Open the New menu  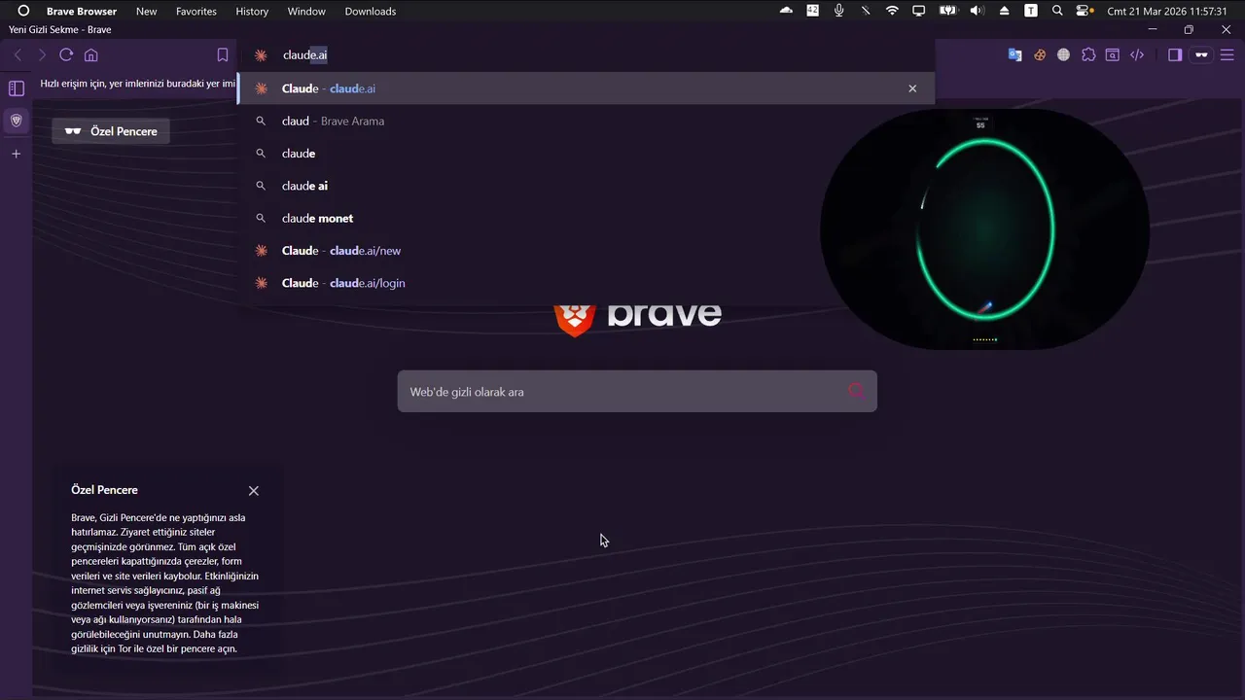[x=146, y=12]
